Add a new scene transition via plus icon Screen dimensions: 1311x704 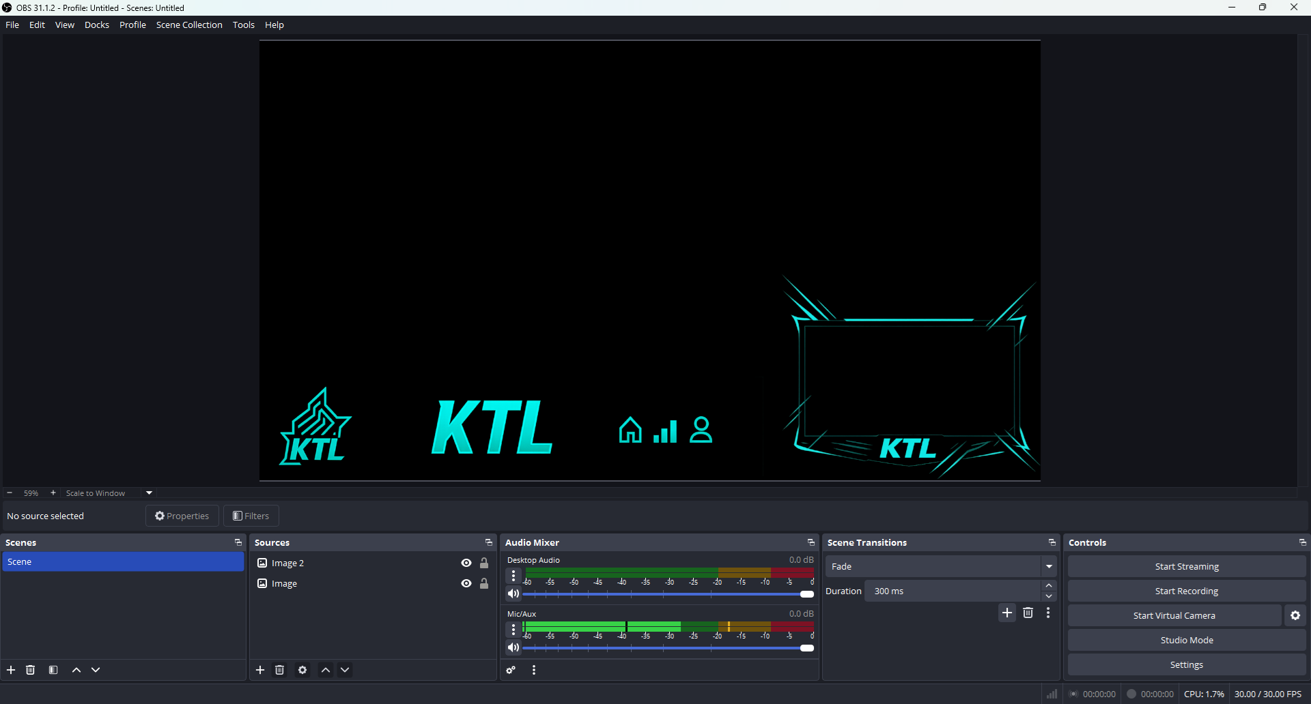point(1007,613)
